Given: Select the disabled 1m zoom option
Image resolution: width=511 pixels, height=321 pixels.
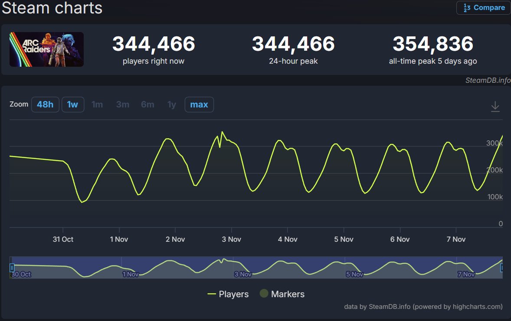Looking at the screenshot, I should [x=97, y=104].
